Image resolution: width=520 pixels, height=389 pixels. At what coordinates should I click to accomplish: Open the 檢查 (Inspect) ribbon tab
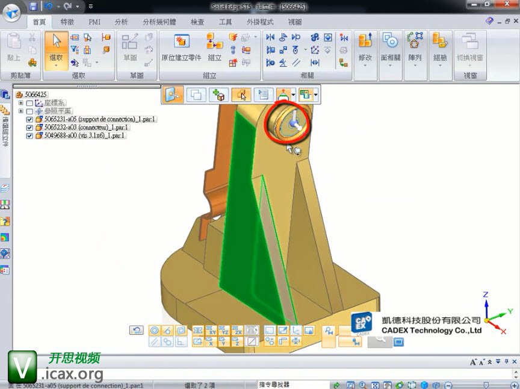click(197, 22)
